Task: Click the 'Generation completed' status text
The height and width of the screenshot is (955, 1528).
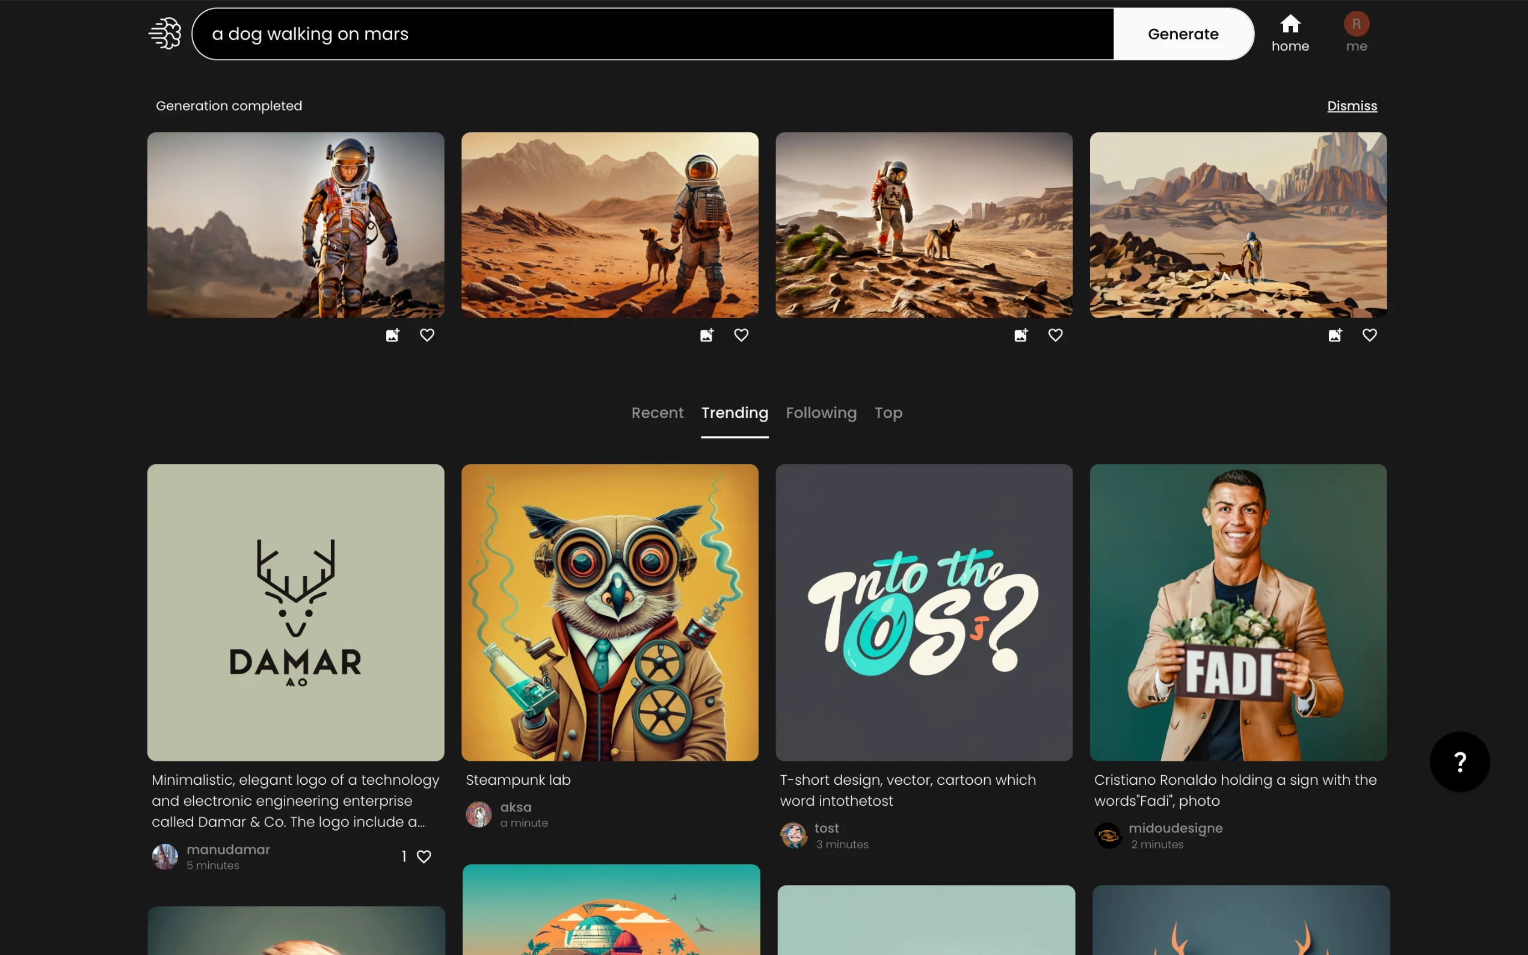Action: [x=229, y=106]
